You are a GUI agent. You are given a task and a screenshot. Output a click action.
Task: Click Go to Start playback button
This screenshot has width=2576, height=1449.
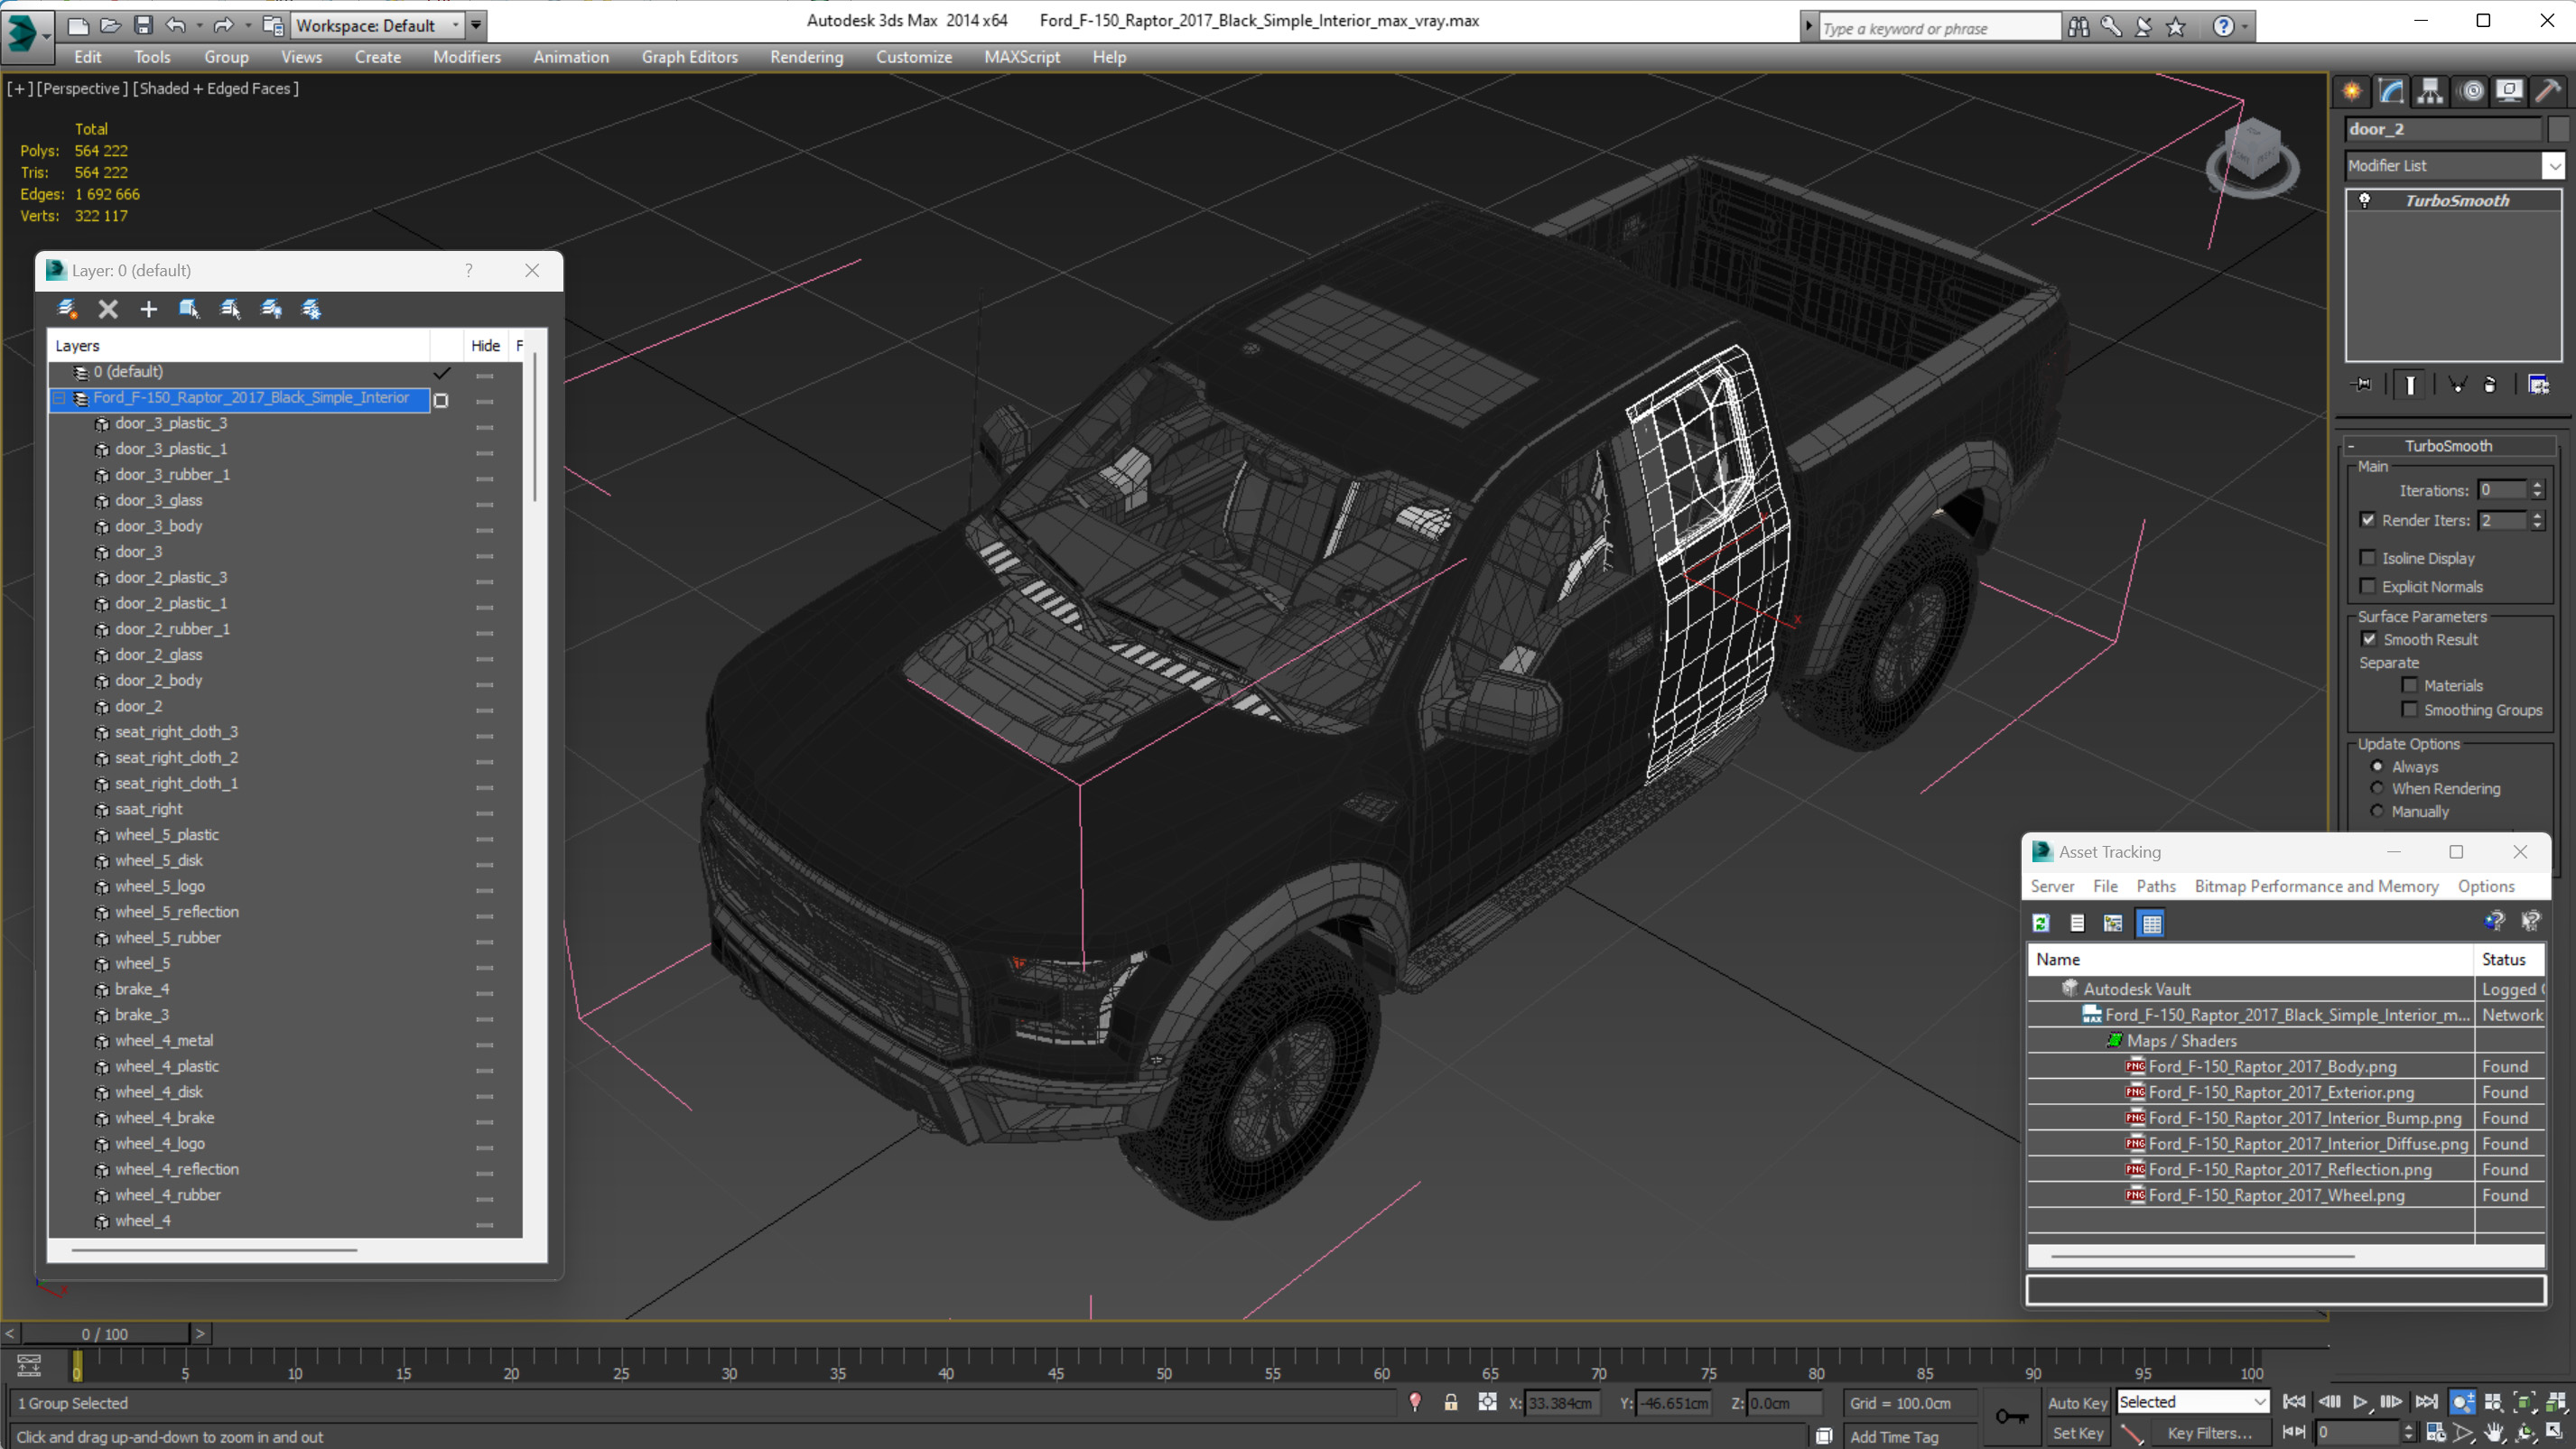point(2294,1402)
